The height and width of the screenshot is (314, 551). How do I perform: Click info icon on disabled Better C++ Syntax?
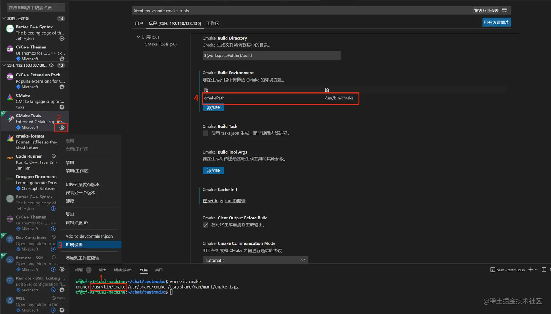pos(53,209)
